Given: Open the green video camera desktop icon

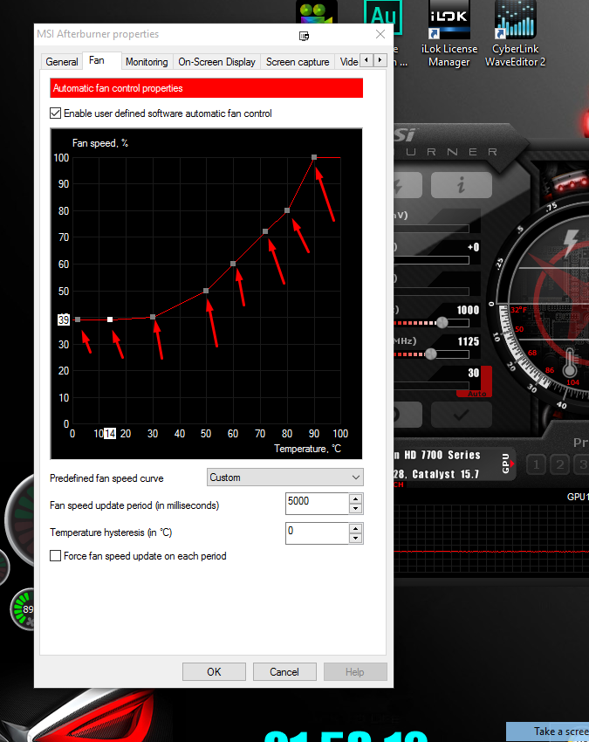Looking at the screenshot, I should tap(317, 12).
